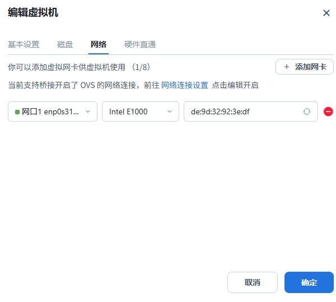Regenerate the MAC address with refresh icon
The width and height of the screenshot is (336, 302).
coord(307,111)
